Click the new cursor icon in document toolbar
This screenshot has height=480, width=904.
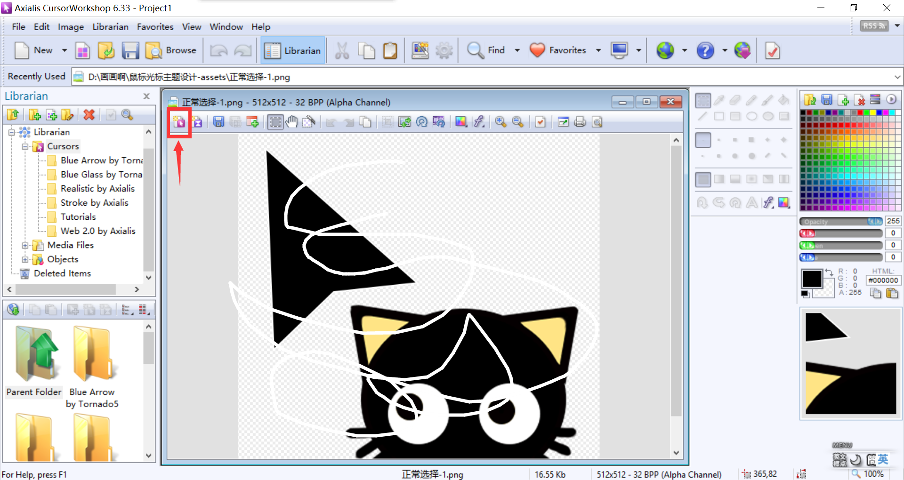click(x=179, y=122)
